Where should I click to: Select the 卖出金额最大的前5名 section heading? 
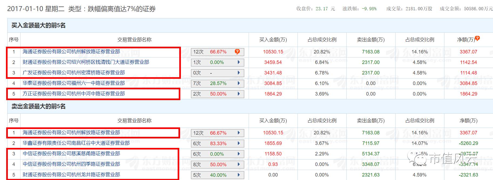click(x=39, y=106)
